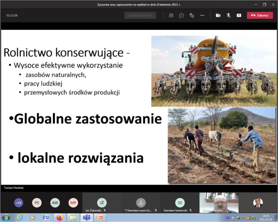Open the reactions icon in meeting toolbar

coord(191,15)
